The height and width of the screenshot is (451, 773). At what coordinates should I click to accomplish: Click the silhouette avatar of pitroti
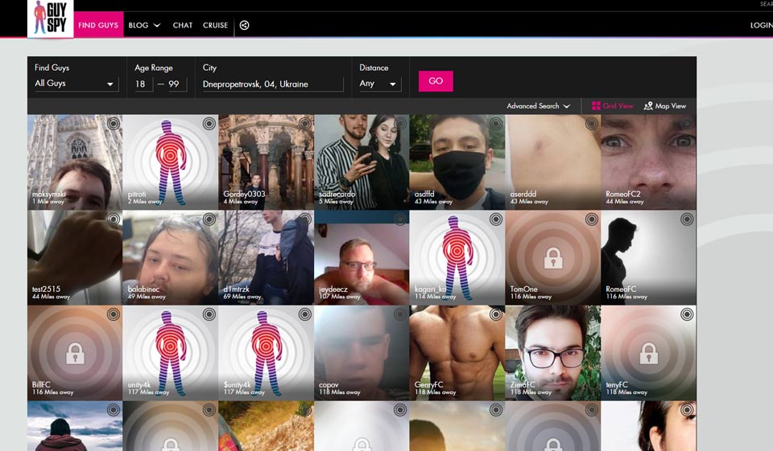point(170,161)
